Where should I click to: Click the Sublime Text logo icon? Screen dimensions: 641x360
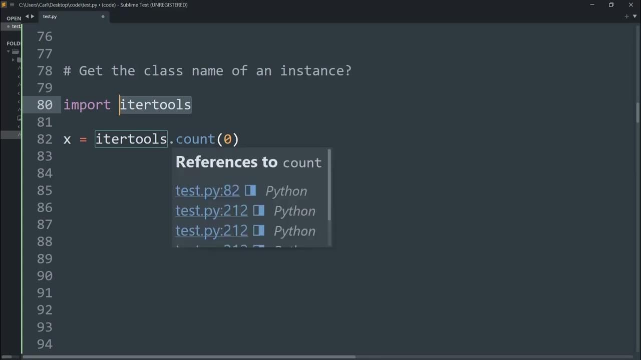pos(4,5)
